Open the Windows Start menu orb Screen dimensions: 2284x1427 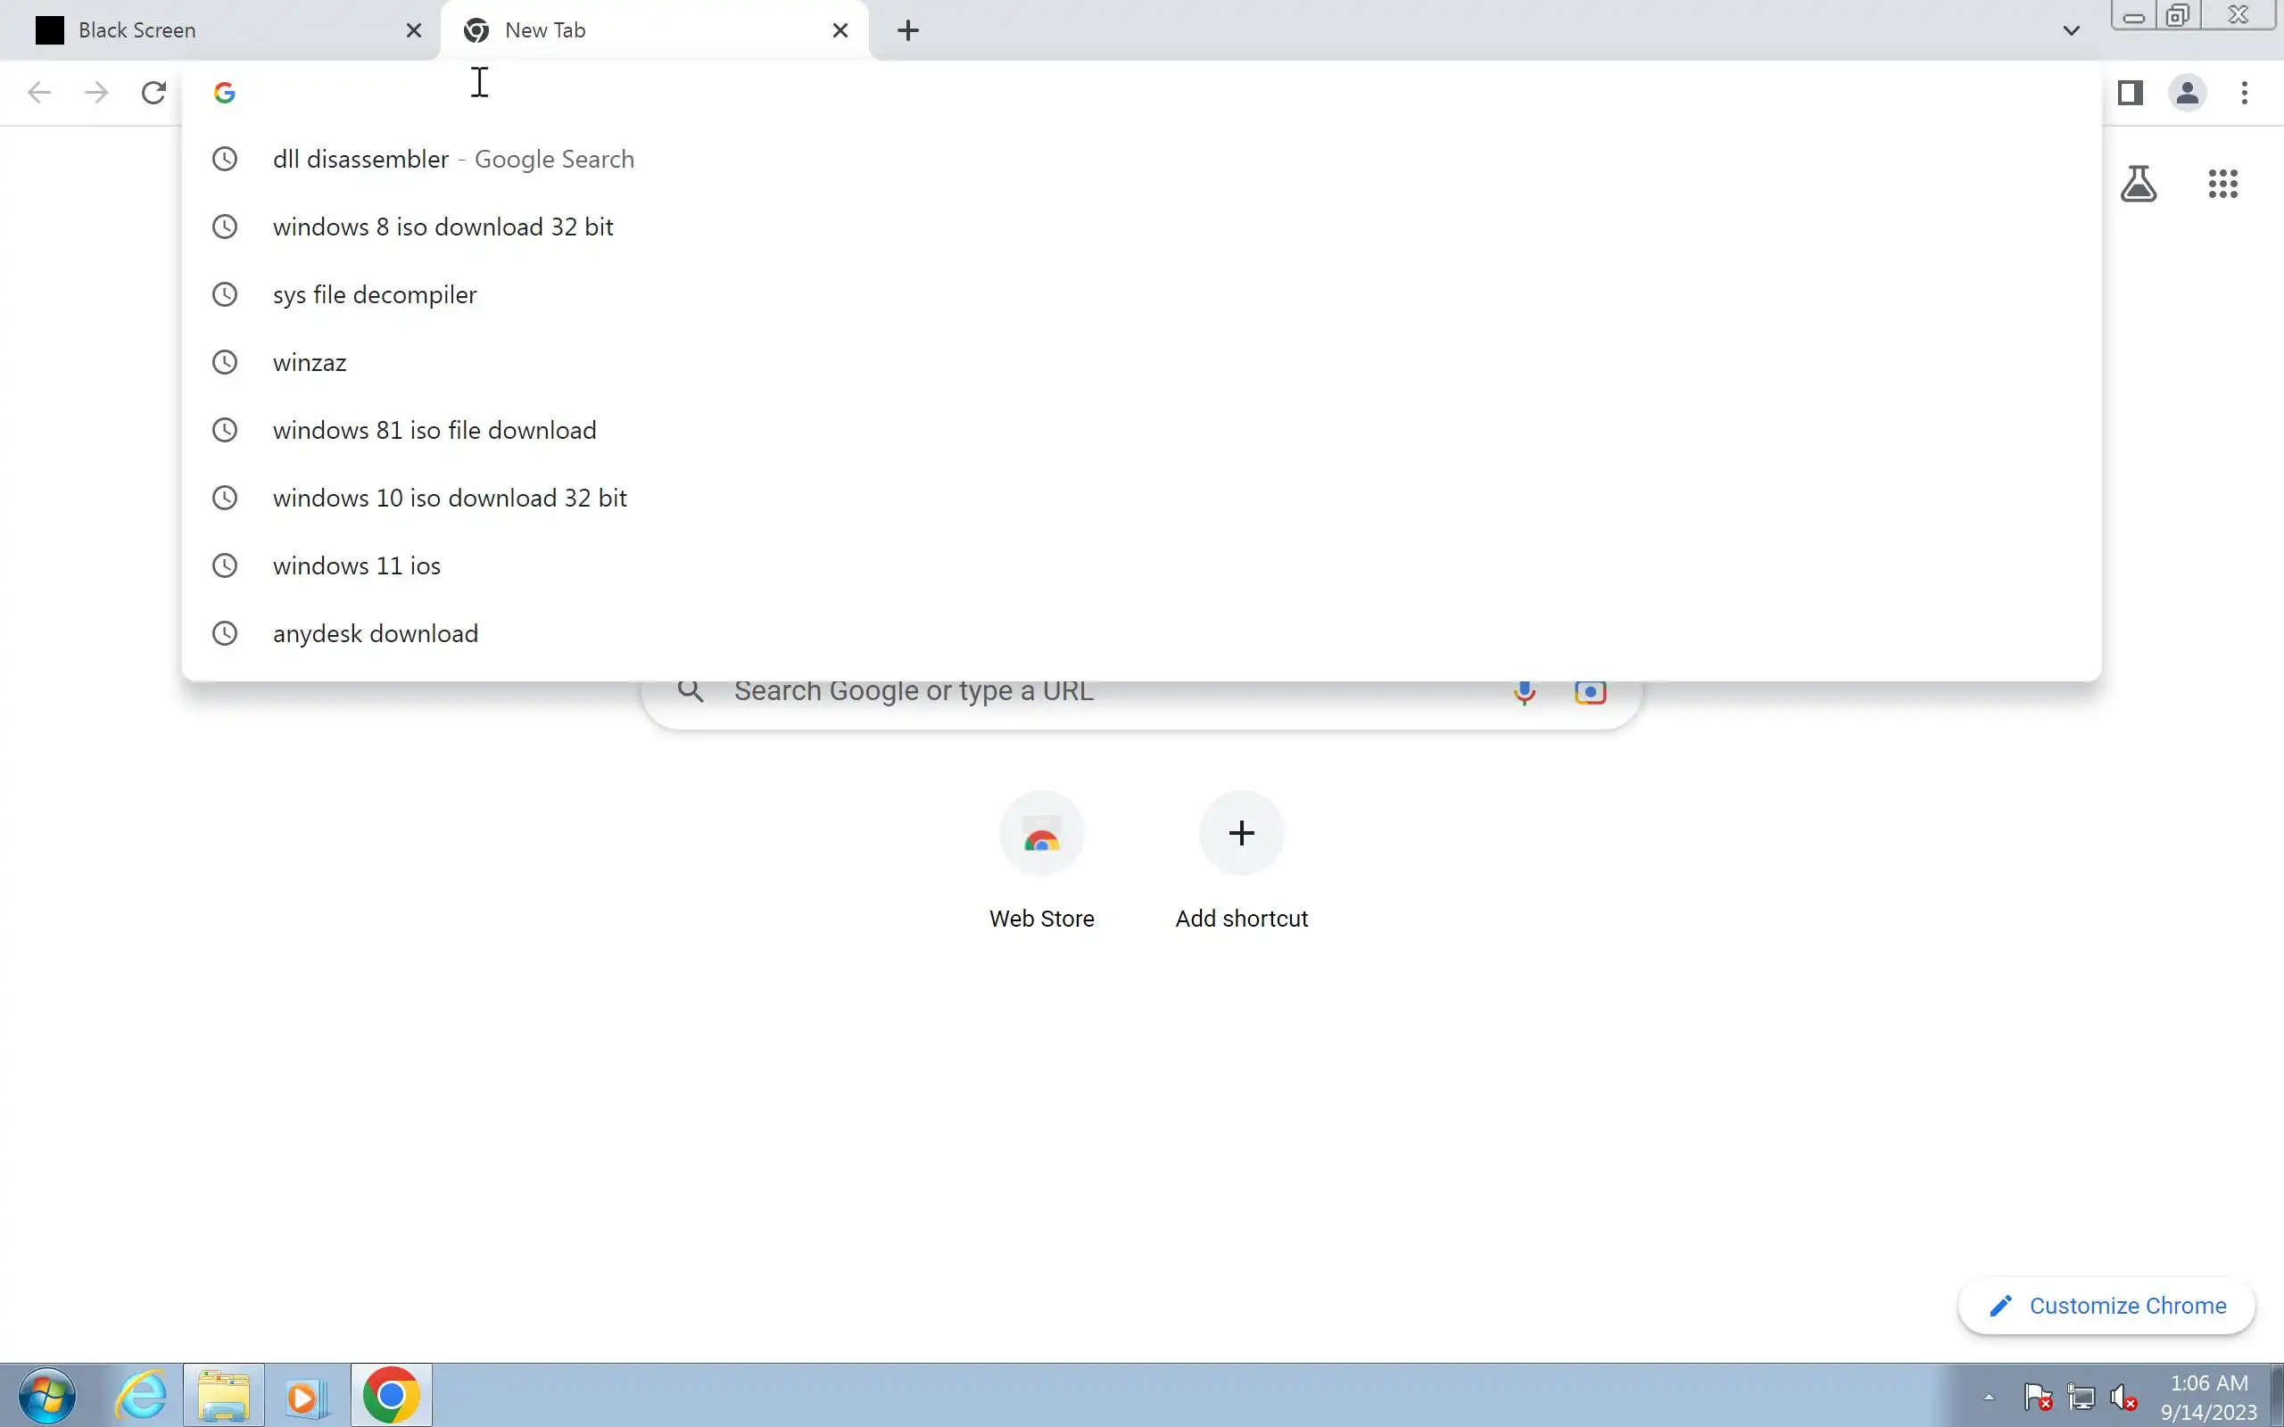click(47, 1396)
